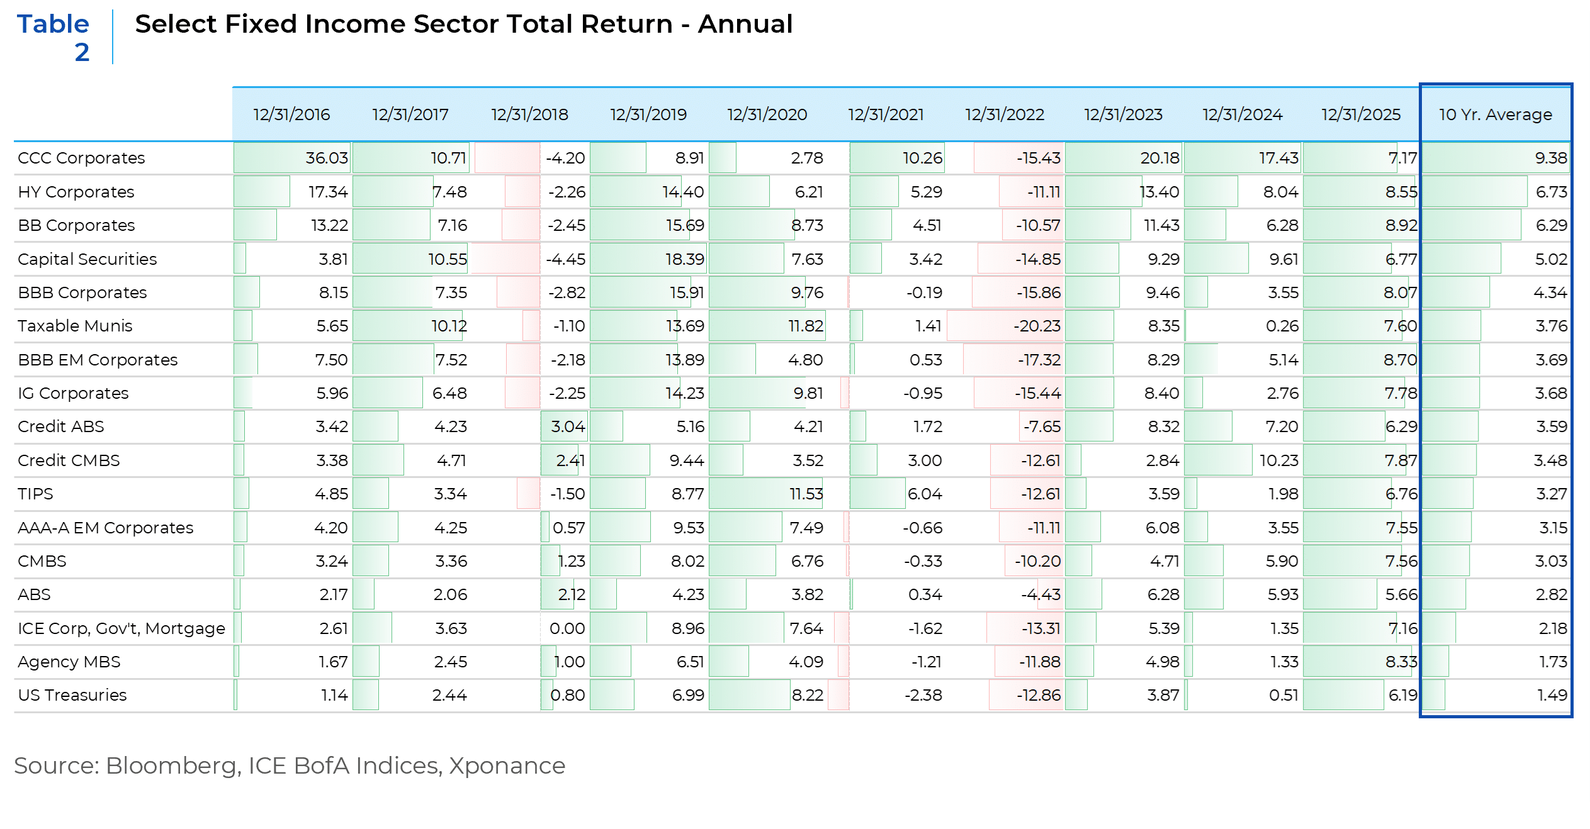1590x829 pixels.
Task: Select the TIPS row label
Action: 35,494
